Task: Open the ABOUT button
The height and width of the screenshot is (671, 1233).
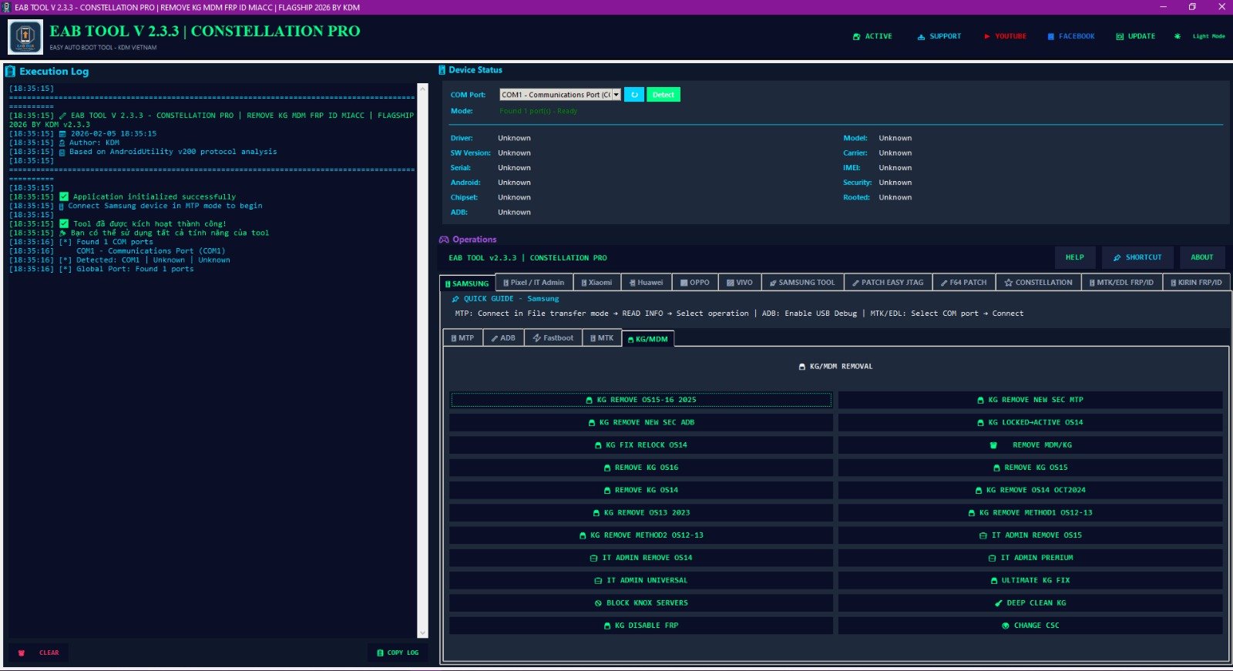Action: pyautogui.click(x=1202, y=257)
